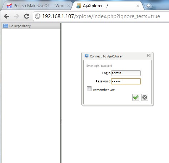Go back with browser back arrow
169x163 pixels.
click(x=6, y=16)
